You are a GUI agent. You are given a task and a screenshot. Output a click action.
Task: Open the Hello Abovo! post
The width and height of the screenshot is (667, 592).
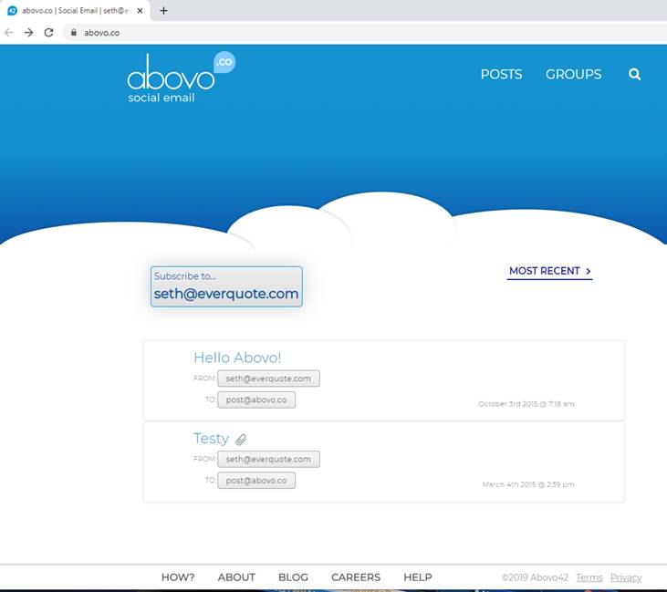click(237, 358)
